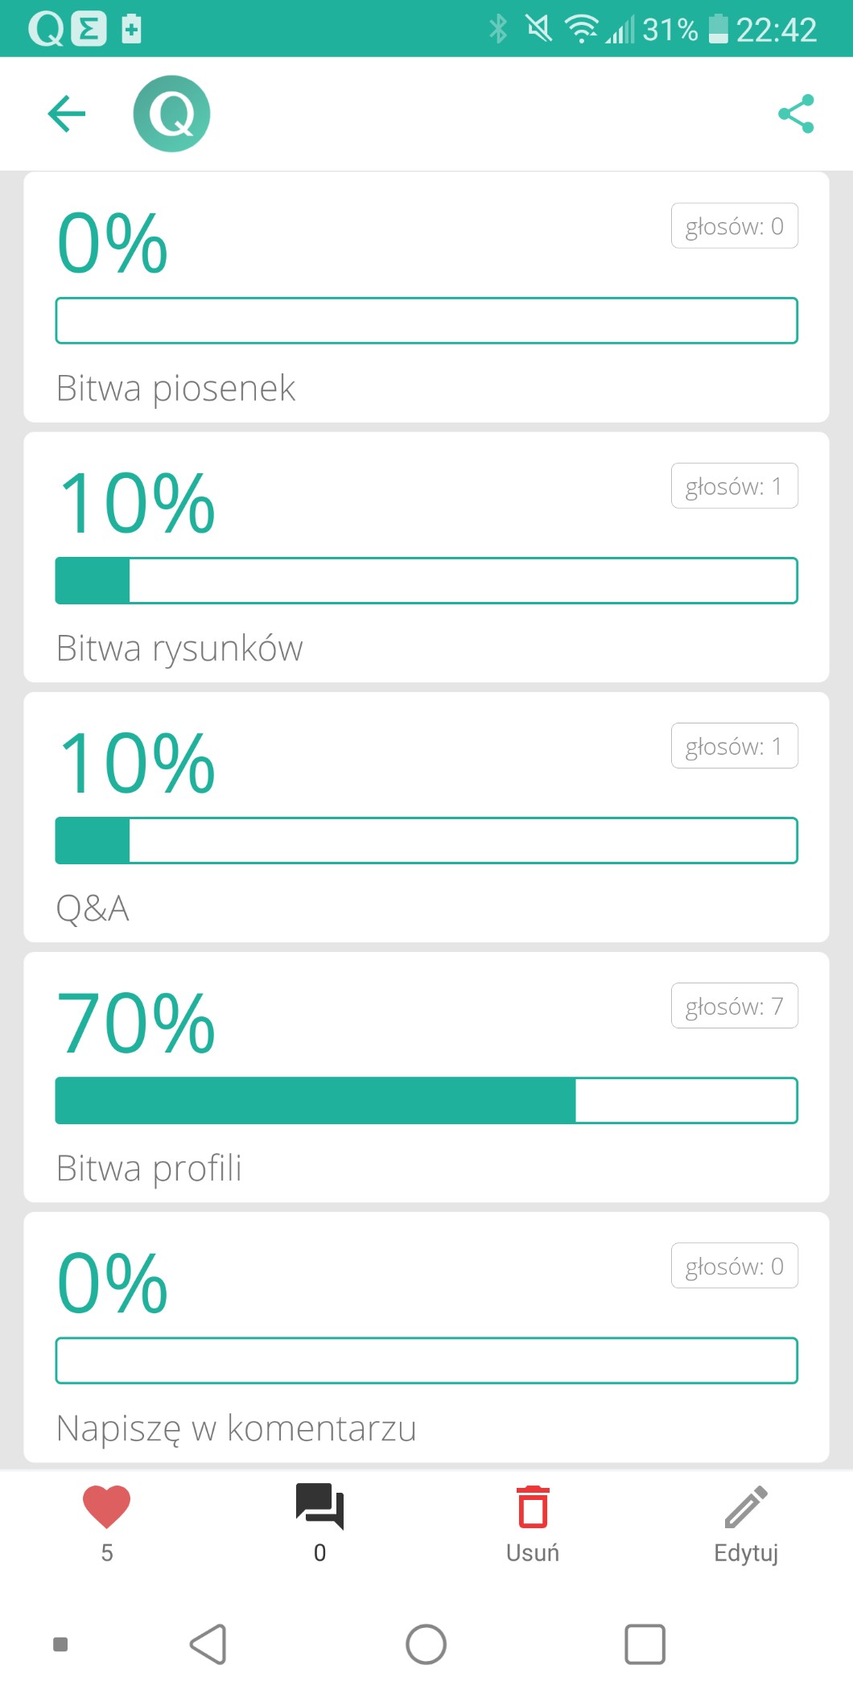Tap the "głosów: 7" vote count badge
This screenshot has height=1706, width=853.
coord(734,1006)
